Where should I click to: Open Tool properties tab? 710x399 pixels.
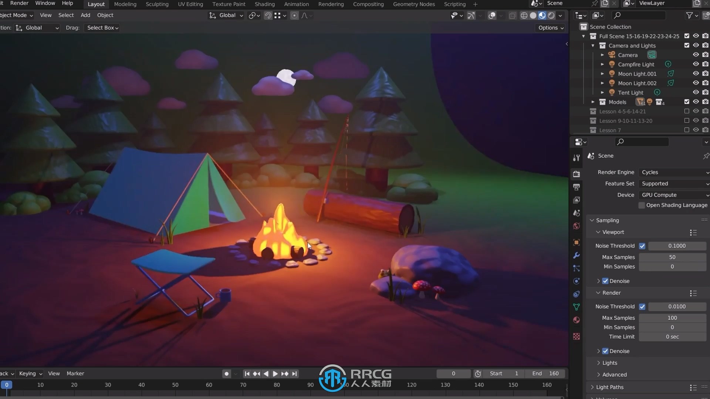(x=576, y=158)
